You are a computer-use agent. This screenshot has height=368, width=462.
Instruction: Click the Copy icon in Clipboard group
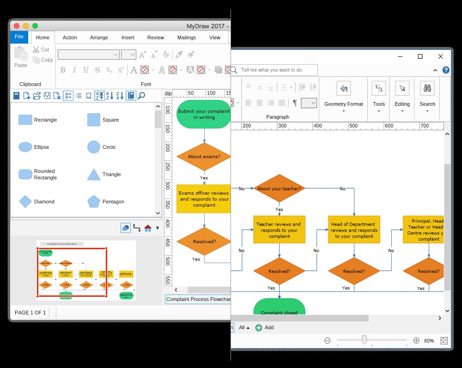[x=36, y=60]
